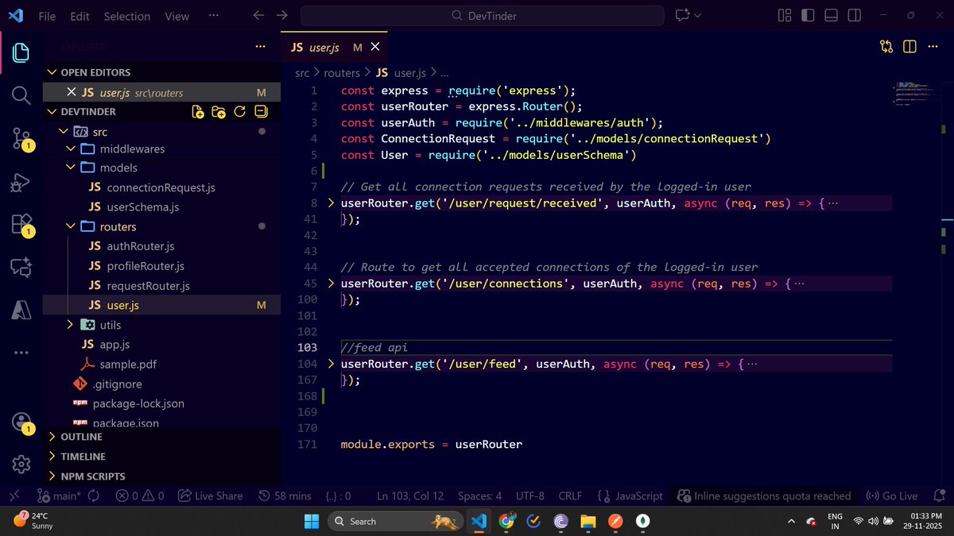Image resolution: width=954 pixels, height=536 pixels.
Task: Open authRouter.js file
Action: tap(141, 246)
